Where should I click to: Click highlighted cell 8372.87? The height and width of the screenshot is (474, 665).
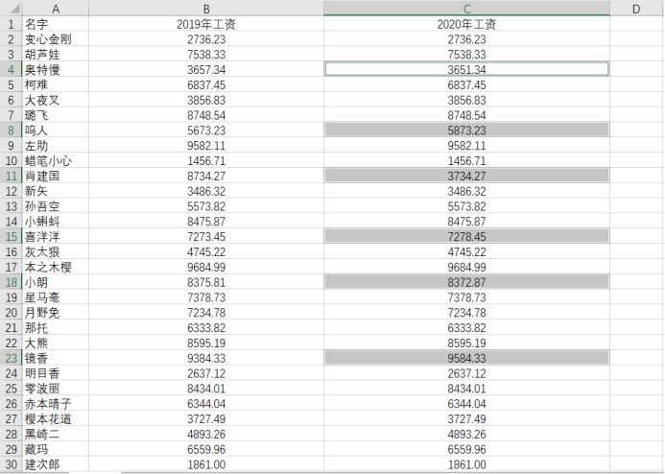point(466,282)
